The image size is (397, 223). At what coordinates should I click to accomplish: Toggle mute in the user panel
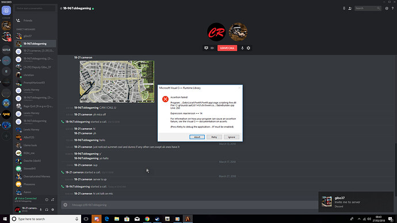pyautogui.click(x=40, y=210)
